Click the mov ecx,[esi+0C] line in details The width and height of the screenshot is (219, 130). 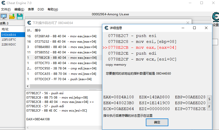(x=142, y=59)
